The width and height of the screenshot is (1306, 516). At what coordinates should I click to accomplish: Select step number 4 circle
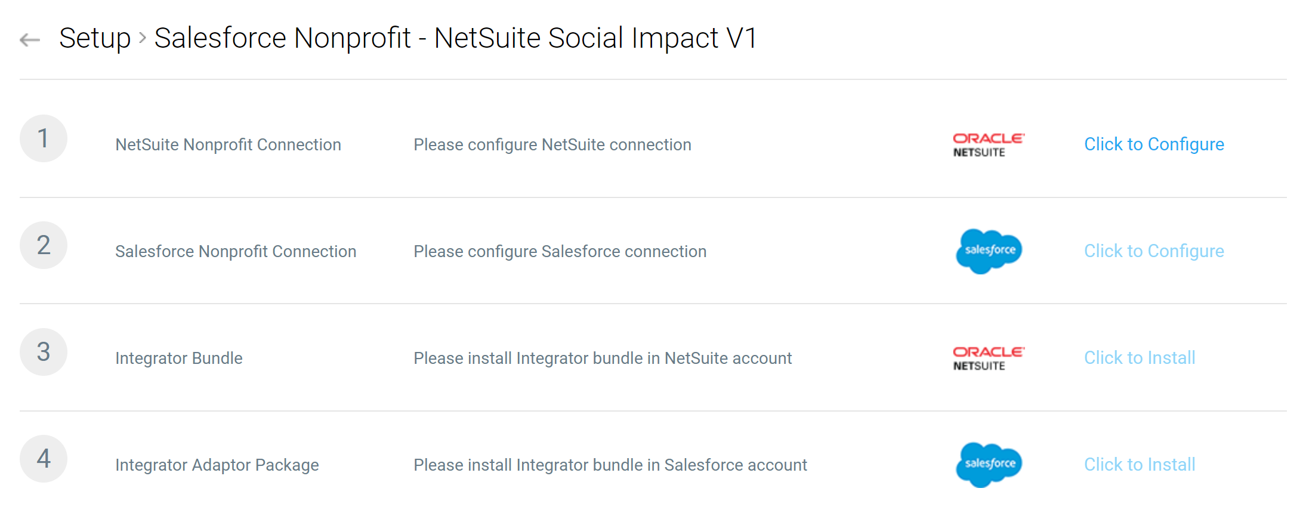click(x=44, y=459)
